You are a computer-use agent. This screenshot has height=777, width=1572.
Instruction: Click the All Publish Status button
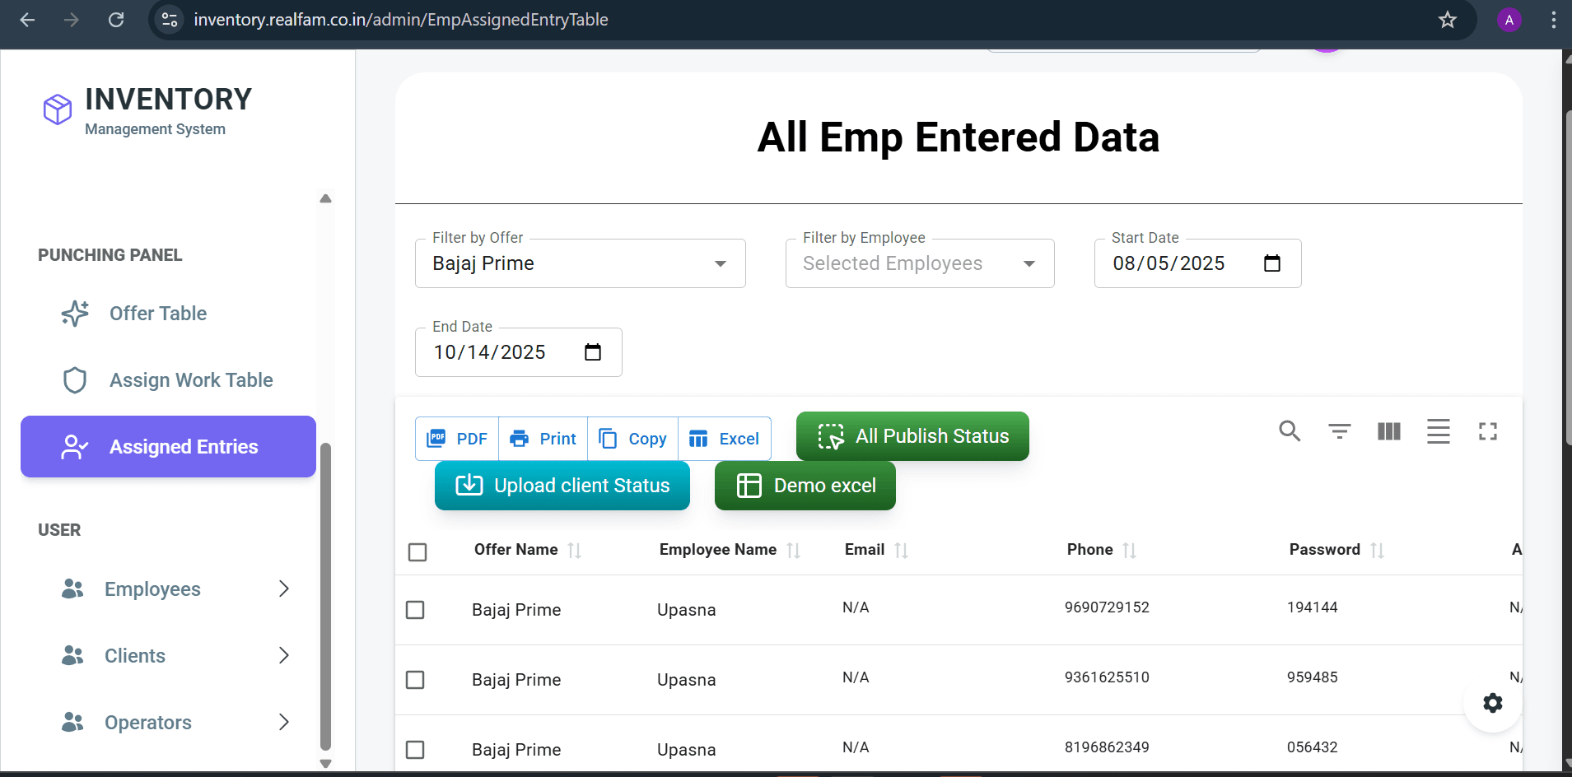tap(912, 436)
